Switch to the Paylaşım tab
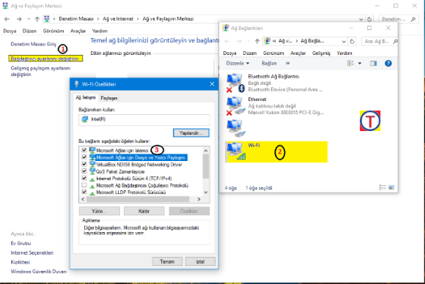The image size is (425, 284). point(109,98)
